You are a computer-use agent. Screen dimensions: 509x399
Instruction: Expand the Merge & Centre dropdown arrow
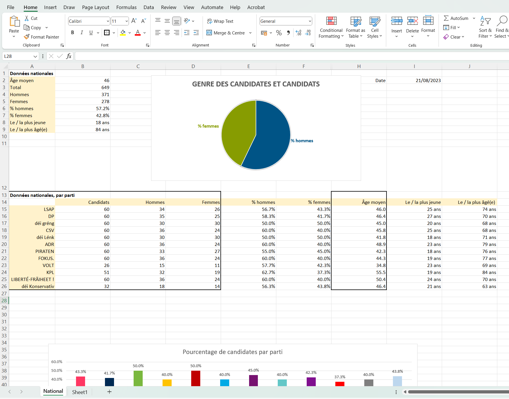click(250, 33)
